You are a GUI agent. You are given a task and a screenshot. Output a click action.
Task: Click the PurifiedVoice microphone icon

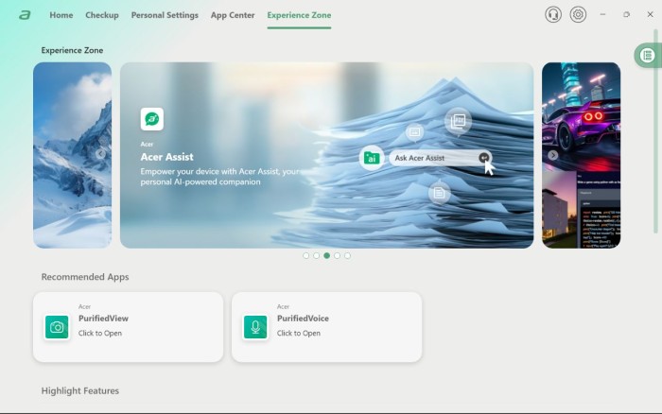(255, 327)
